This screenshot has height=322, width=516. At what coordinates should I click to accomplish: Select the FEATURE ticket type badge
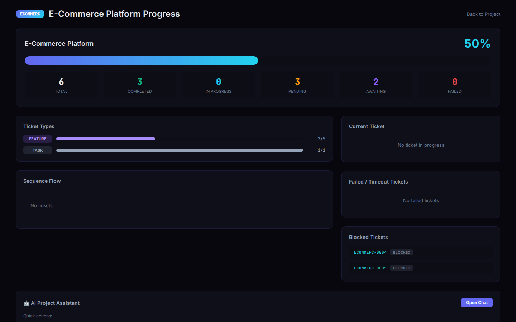(x=37, y=139)
